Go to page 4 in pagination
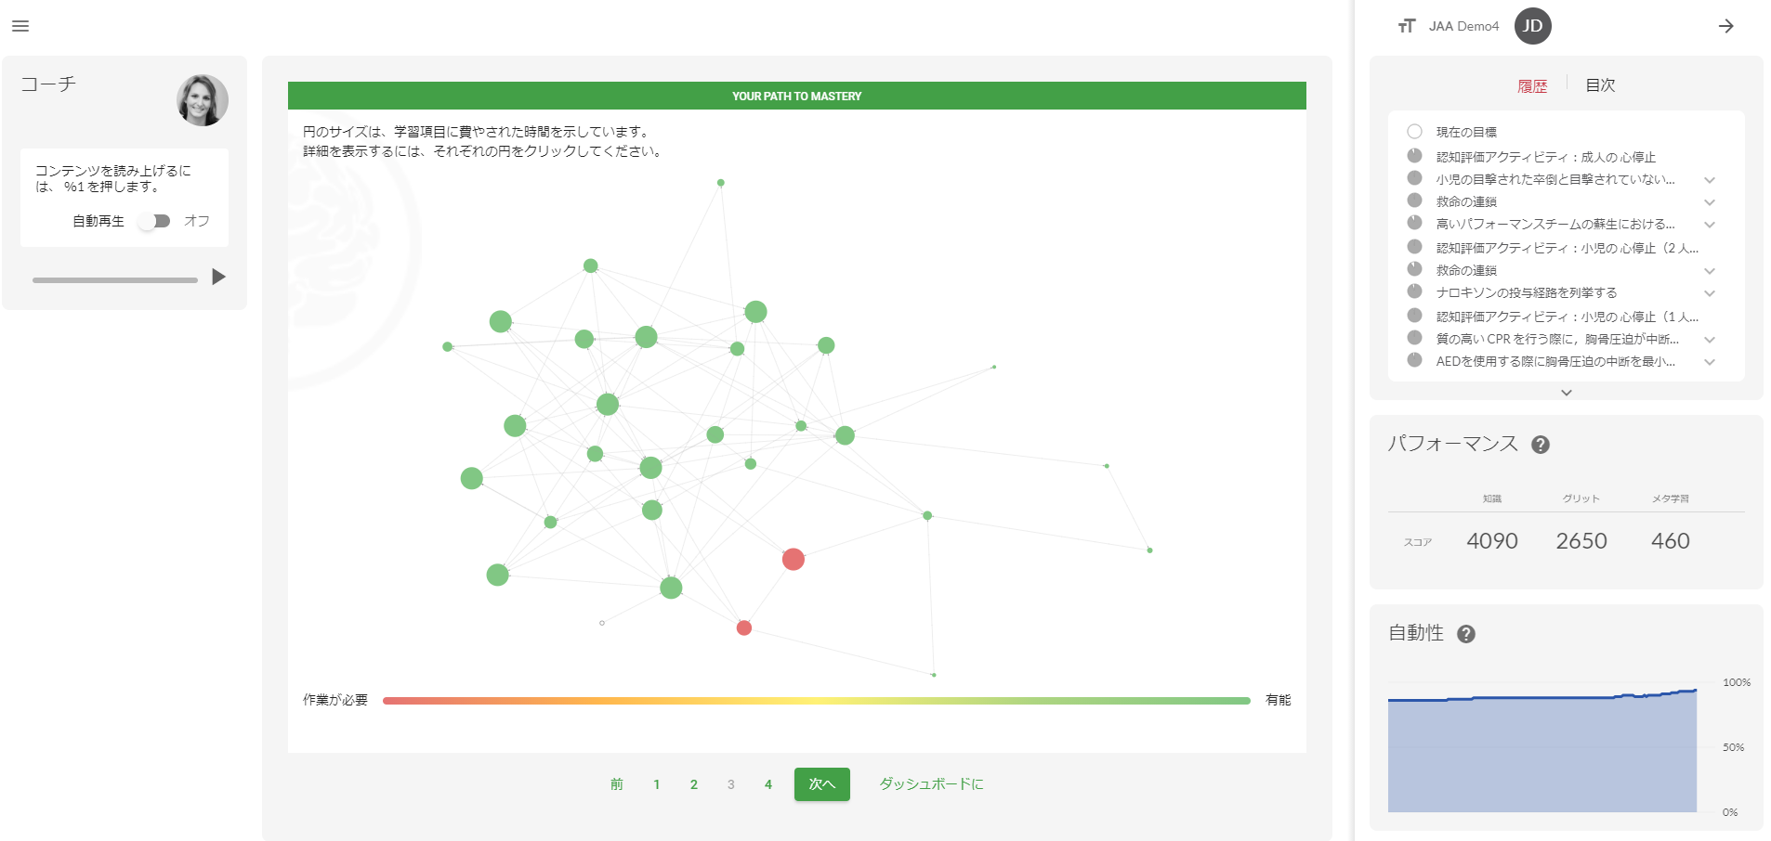The image size is (1771, 841). pyautogui.click(x=767, y=784)
